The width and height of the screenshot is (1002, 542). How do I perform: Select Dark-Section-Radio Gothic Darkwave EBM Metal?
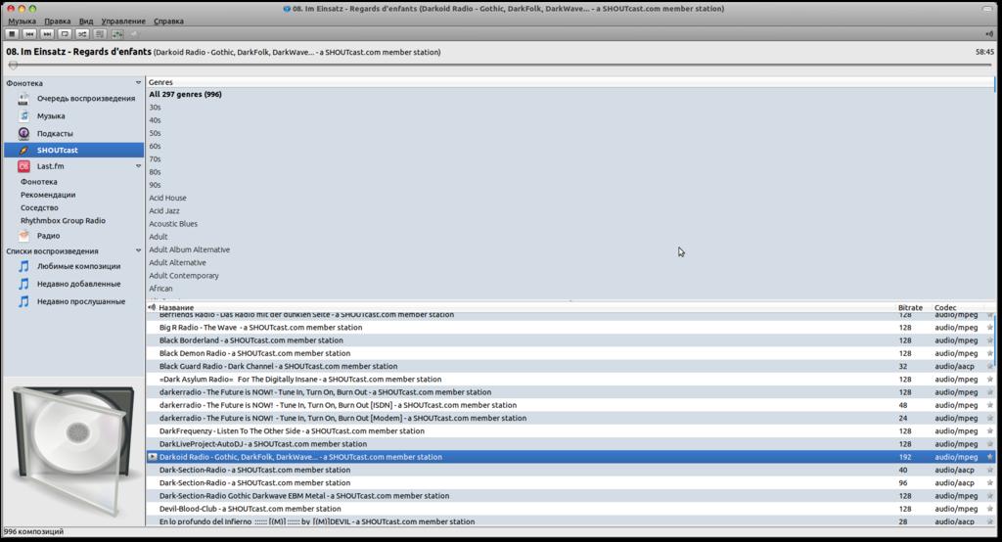(570, 496)
